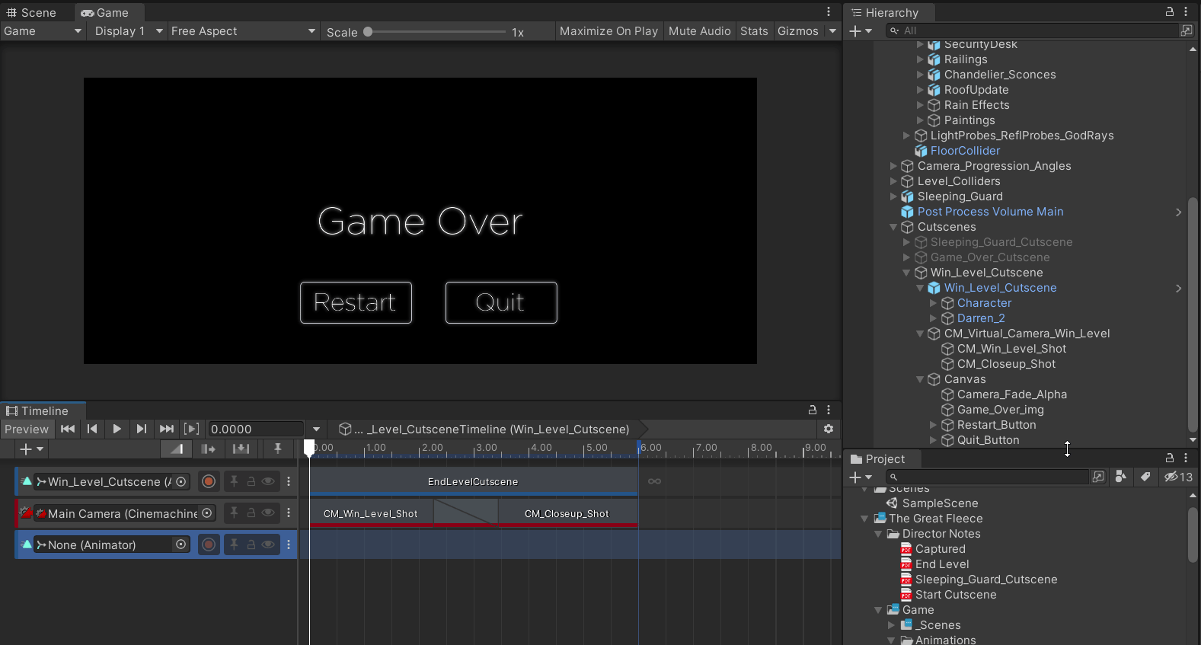Mute the Main Camera track with eye icon

(x=268, y=513)
